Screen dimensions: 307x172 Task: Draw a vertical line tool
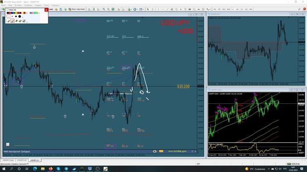158,9
